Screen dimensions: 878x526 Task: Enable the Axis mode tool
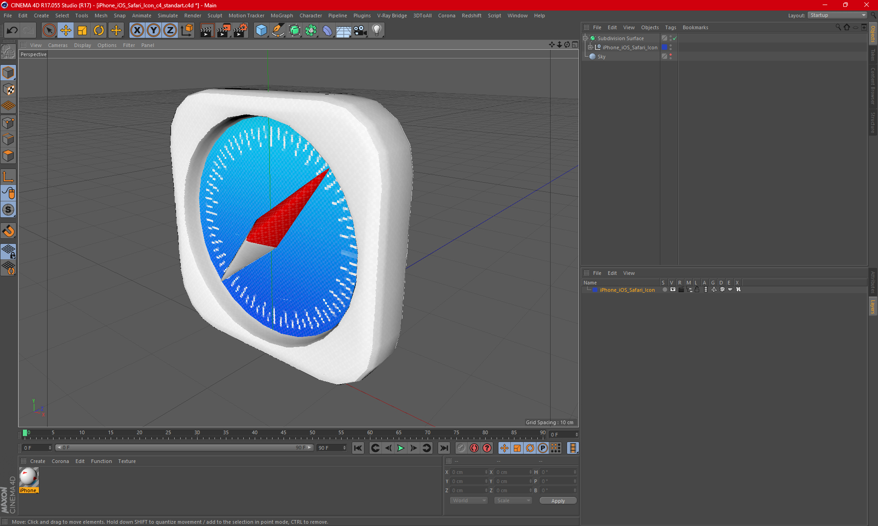(8, 176)
